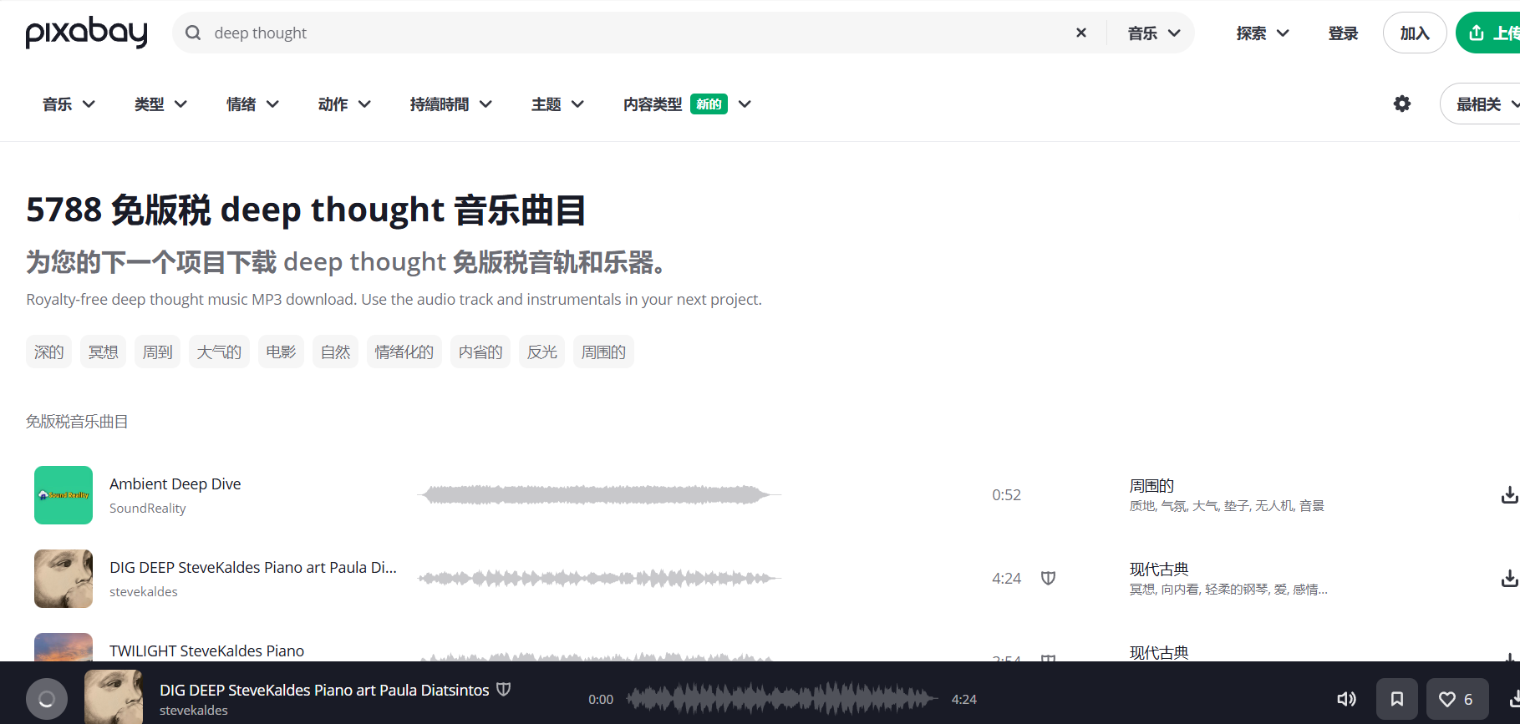The height and width of the screenshot is (724, 1520).
Task: Select the 冥想 tag chip
Action: coord(104,352)
